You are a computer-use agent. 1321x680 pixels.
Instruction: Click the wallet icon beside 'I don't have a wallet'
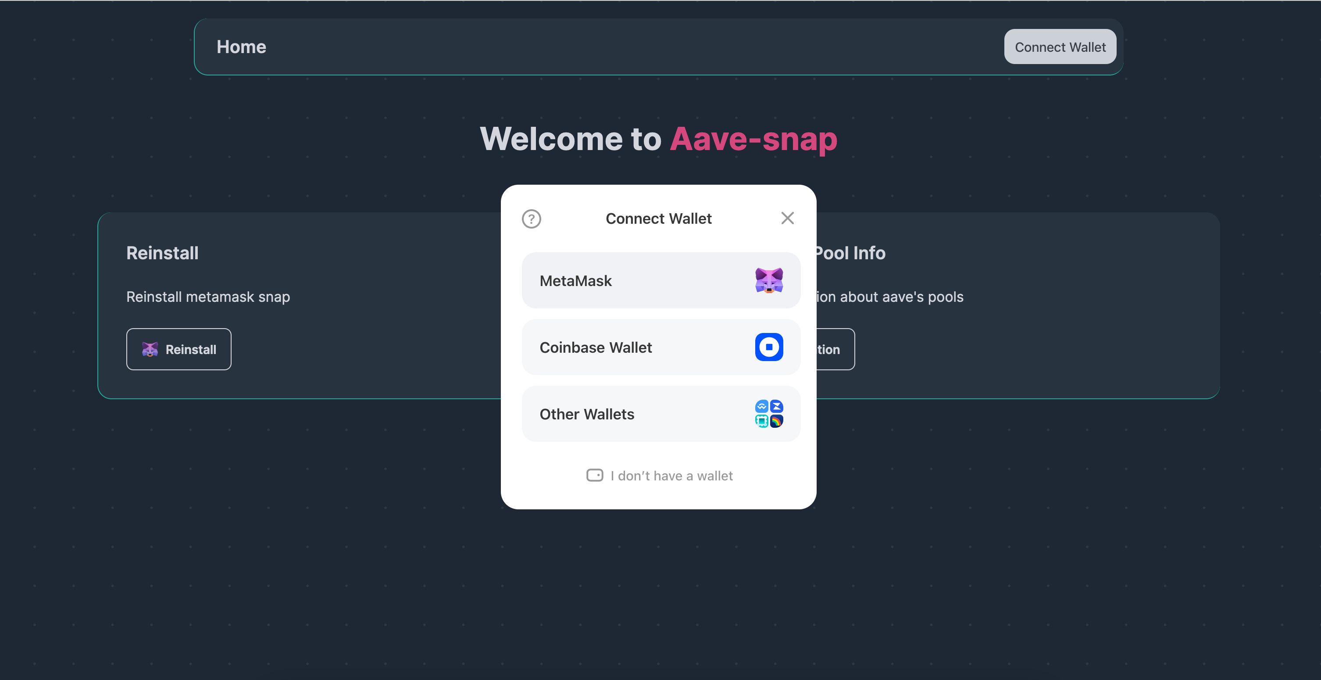595,476
